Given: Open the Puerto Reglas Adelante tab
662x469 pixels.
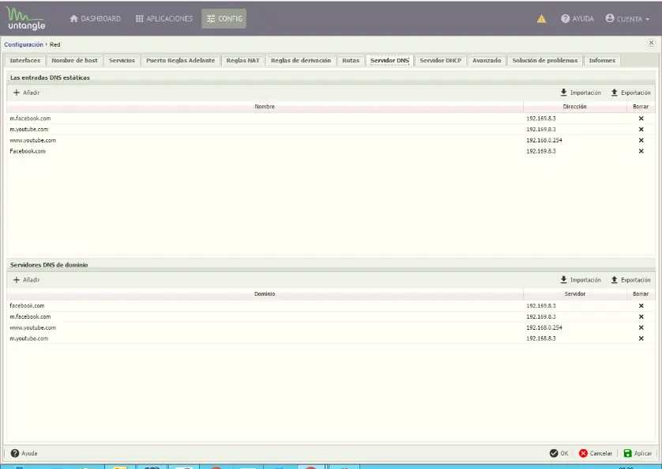Looking at the screenshot, I should point(180,60).
